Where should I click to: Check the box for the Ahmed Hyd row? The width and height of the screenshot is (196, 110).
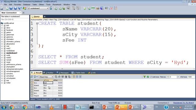coord(32,86)
